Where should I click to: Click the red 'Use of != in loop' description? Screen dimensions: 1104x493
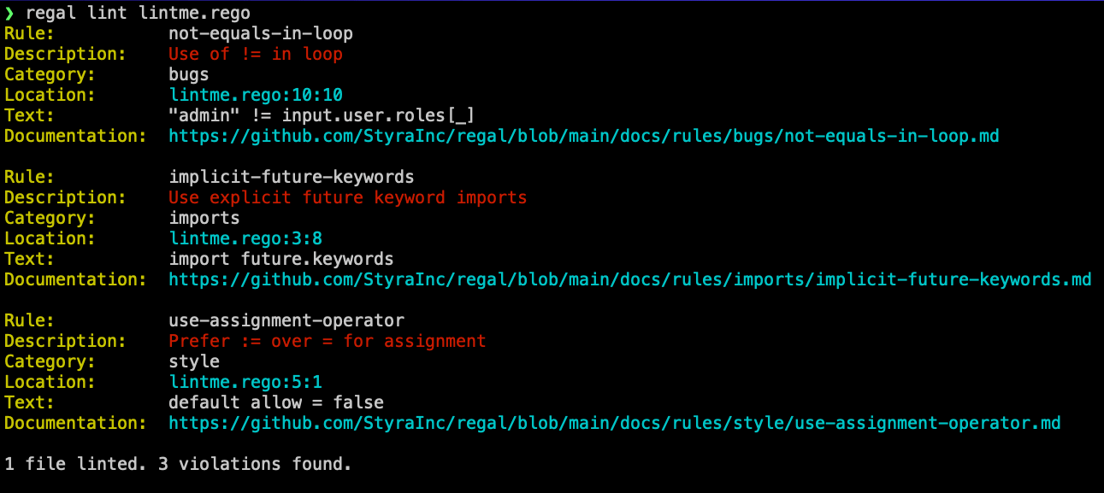click(256, 54)
